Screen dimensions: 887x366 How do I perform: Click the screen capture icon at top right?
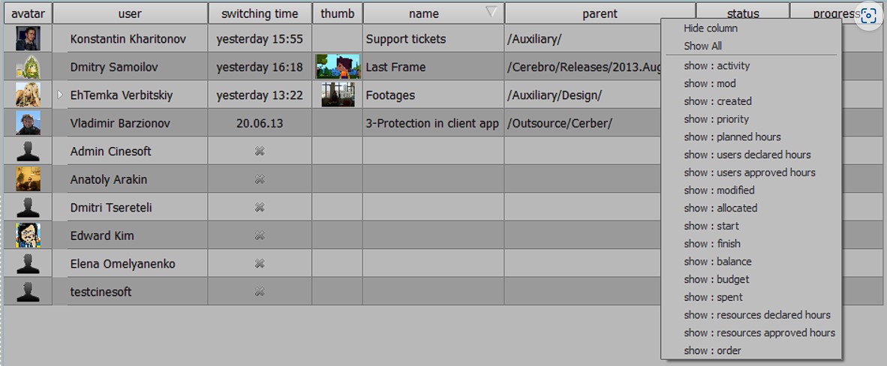click(868, 16)
